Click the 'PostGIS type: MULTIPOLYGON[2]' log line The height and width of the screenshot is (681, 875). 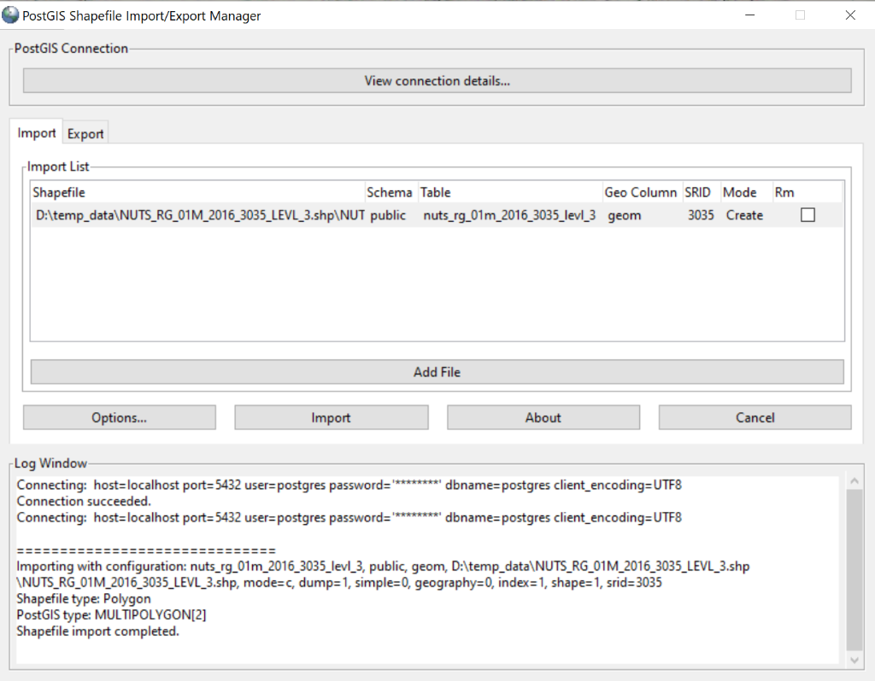[111, 614]
